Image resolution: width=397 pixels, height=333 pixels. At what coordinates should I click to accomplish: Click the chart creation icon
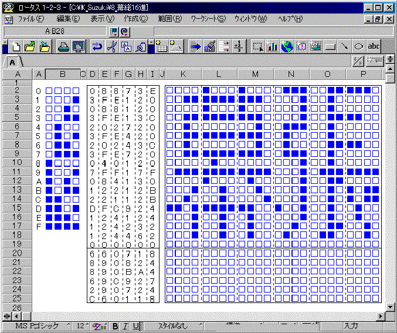click(272, 46)
